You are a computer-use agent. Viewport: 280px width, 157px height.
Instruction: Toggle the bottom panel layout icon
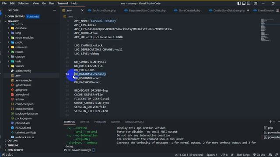[x=244, y=3]
